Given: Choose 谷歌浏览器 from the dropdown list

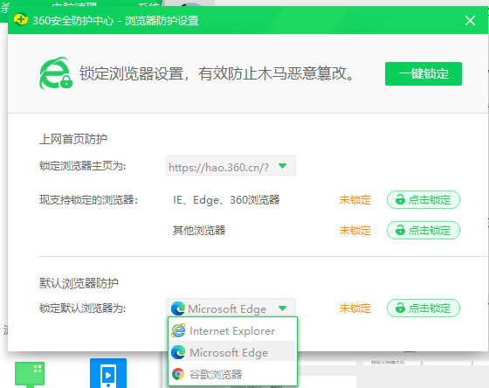Looking at the screenshot, I should [232, 374].
